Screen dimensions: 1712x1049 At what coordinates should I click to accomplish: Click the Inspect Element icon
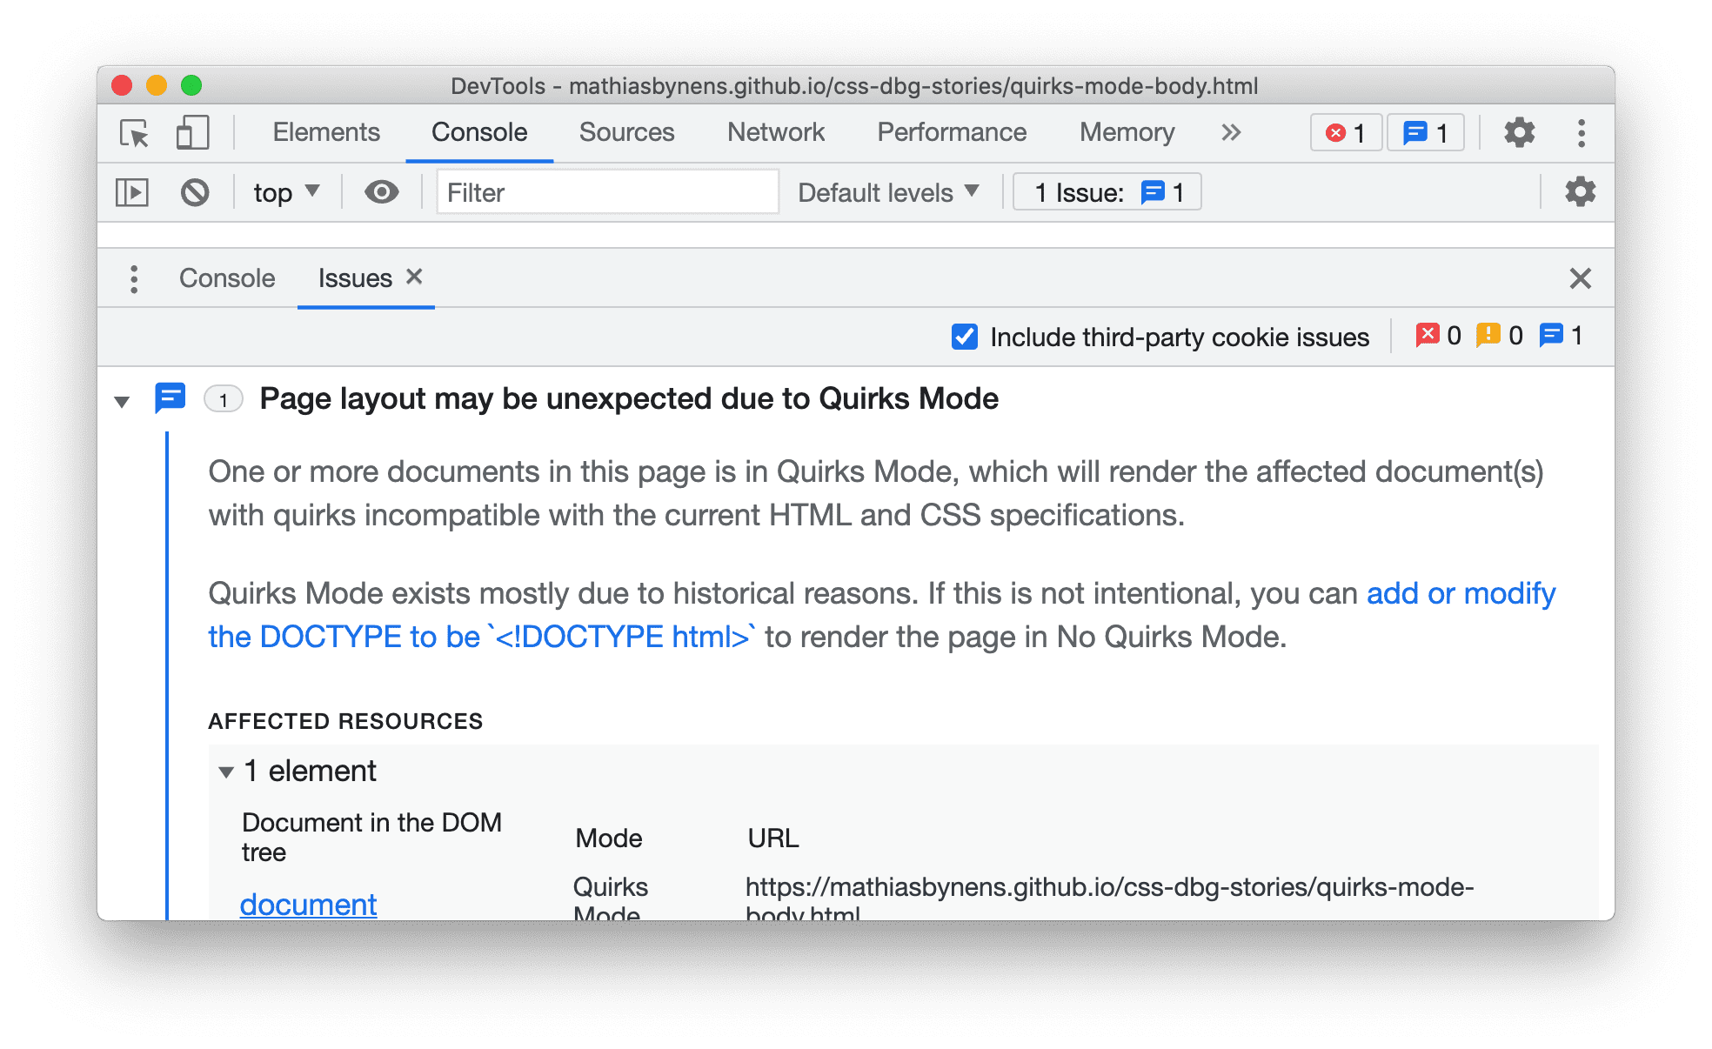135,132
